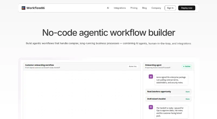Open the Company menu
217x119 pixels.
[156, 8]
